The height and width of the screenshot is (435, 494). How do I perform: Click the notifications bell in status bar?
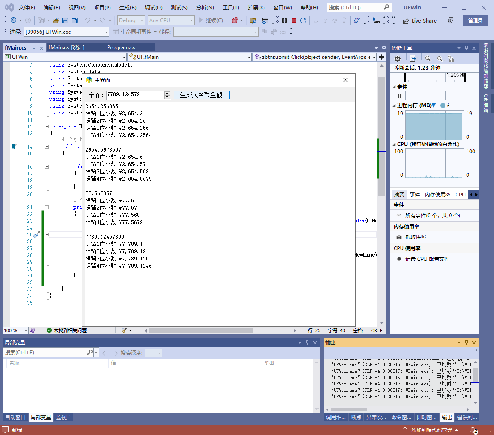click(474, 430)
